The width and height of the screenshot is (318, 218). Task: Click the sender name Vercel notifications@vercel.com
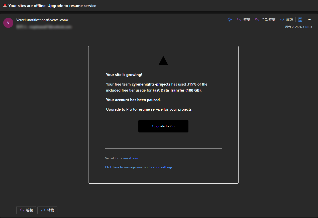pos(43,20)
